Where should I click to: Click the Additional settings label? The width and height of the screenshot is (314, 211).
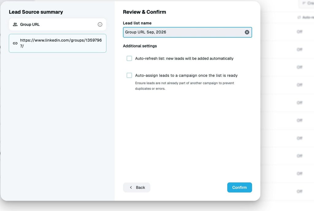[x=140, y=46]
